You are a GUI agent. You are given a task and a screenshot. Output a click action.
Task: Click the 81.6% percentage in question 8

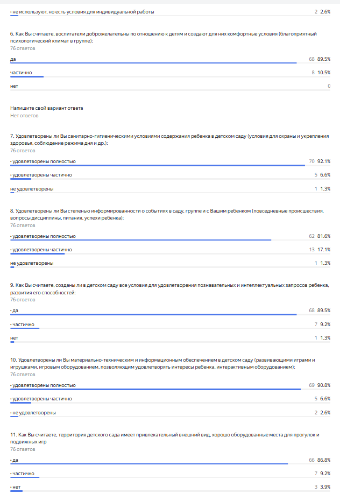point(324,236)
